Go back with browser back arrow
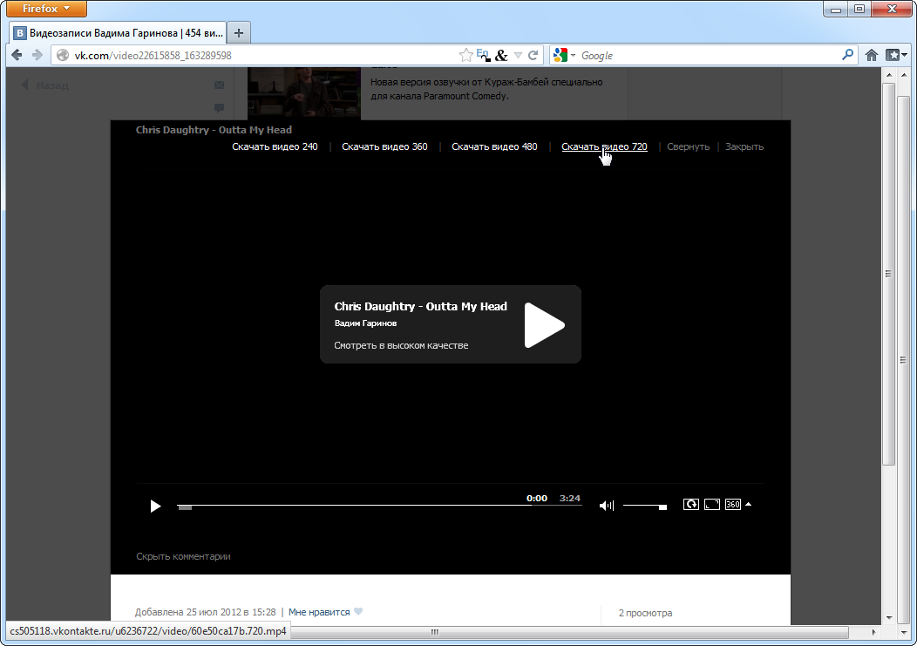This screenshot has height=646, width=917. click(x=17, y=55)
